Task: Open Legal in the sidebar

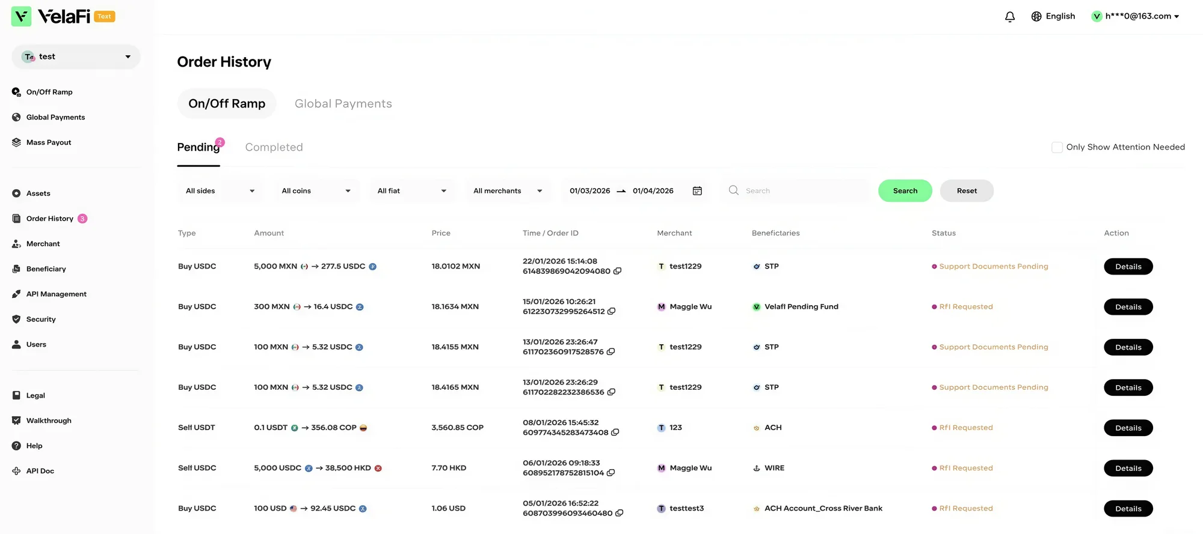Action: coord(29,395)
